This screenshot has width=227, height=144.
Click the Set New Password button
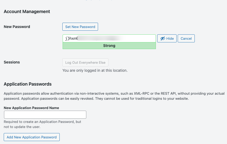click(x=80, y=27)
